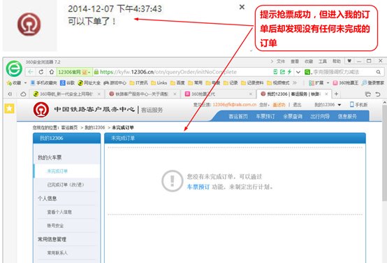
Task: Click the 12306 feedback email link
Action: point(235,105)
